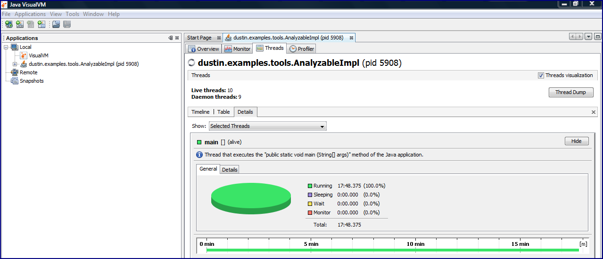
Task: Open the Applications menu
Action: tap(30, 14)
